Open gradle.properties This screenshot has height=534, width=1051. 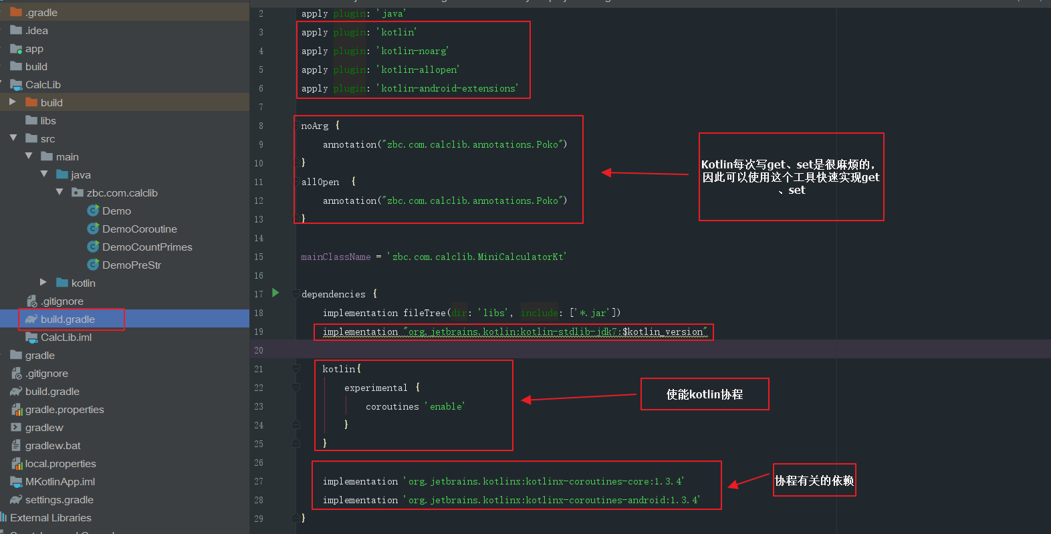point(65,409)
